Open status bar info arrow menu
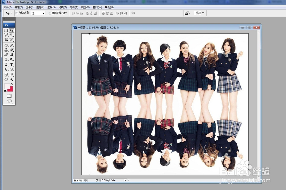The width and height of the screenshot is (286, 190). 125,180
